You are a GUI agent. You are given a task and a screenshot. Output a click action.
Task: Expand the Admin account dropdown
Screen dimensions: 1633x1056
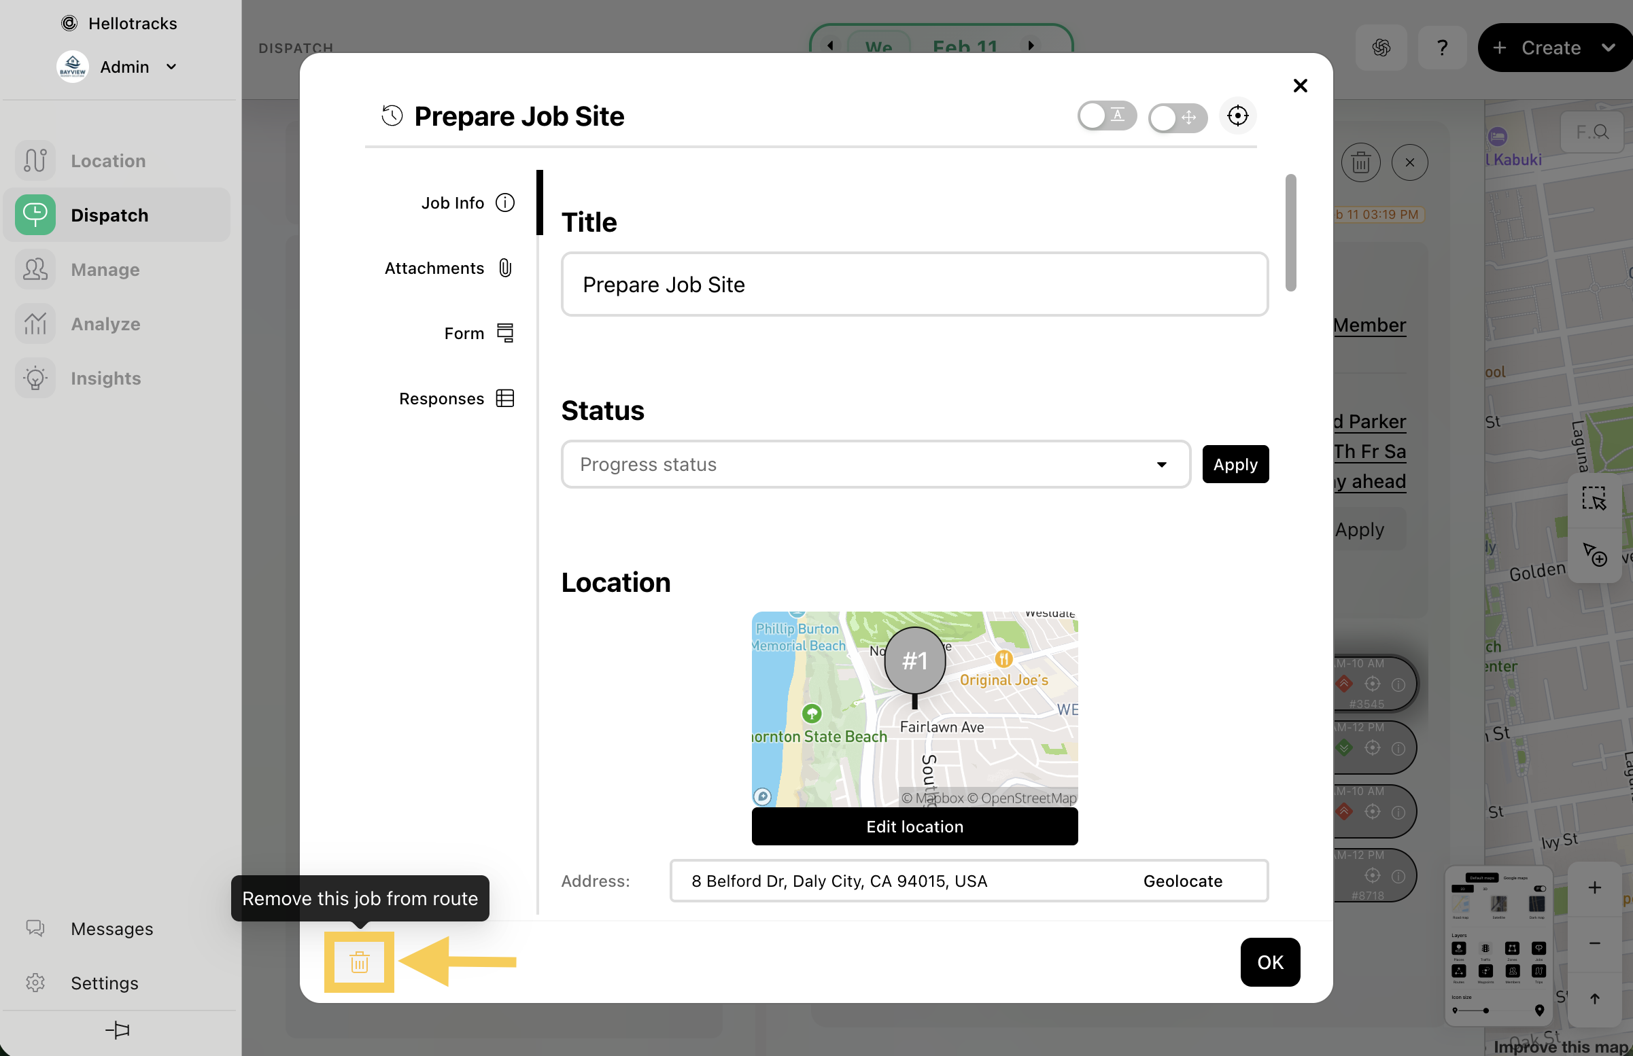(171, 67)
